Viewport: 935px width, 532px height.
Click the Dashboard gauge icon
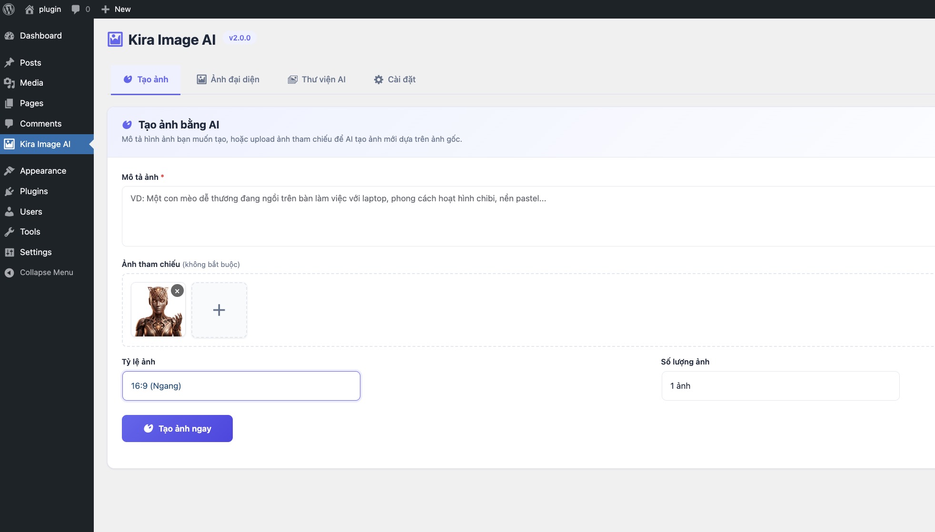pos(9,36)
